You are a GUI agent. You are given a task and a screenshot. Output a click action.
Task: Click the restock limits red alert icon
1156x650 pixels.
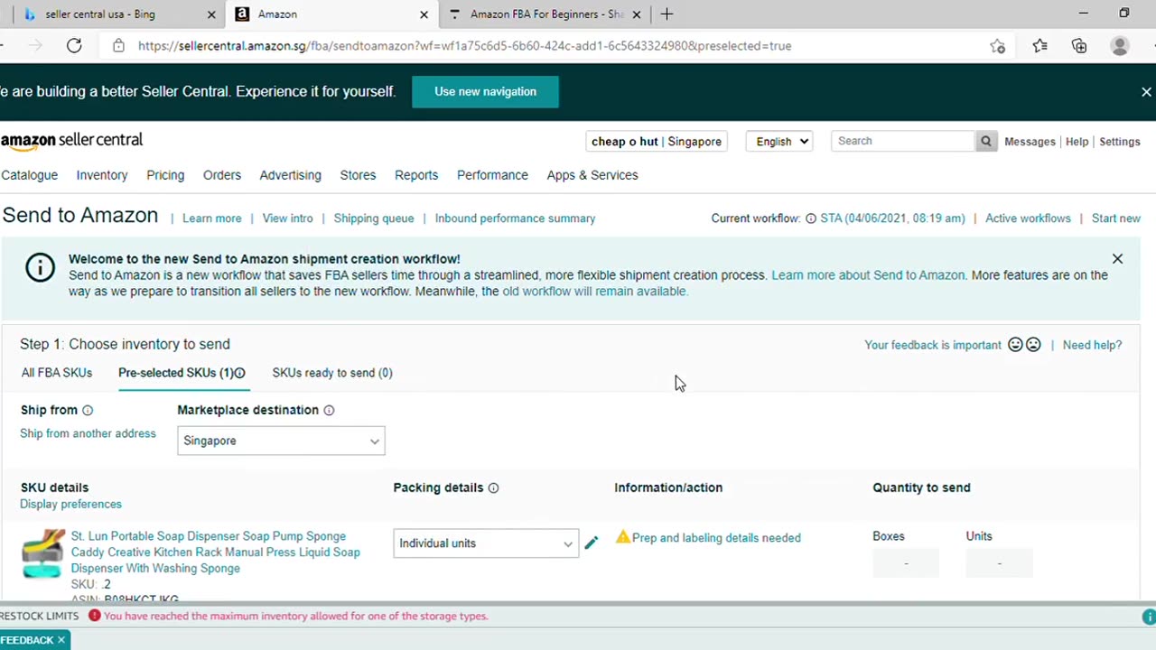pos(95,616)
